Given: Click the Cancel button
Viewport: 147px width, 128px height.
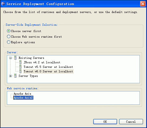Looking at the screenshot, I should pos(131,122).
